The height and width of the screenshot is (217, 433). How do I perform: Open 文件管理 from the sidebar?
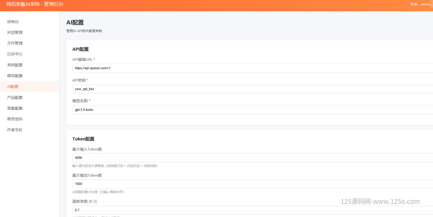coord(15,43)
